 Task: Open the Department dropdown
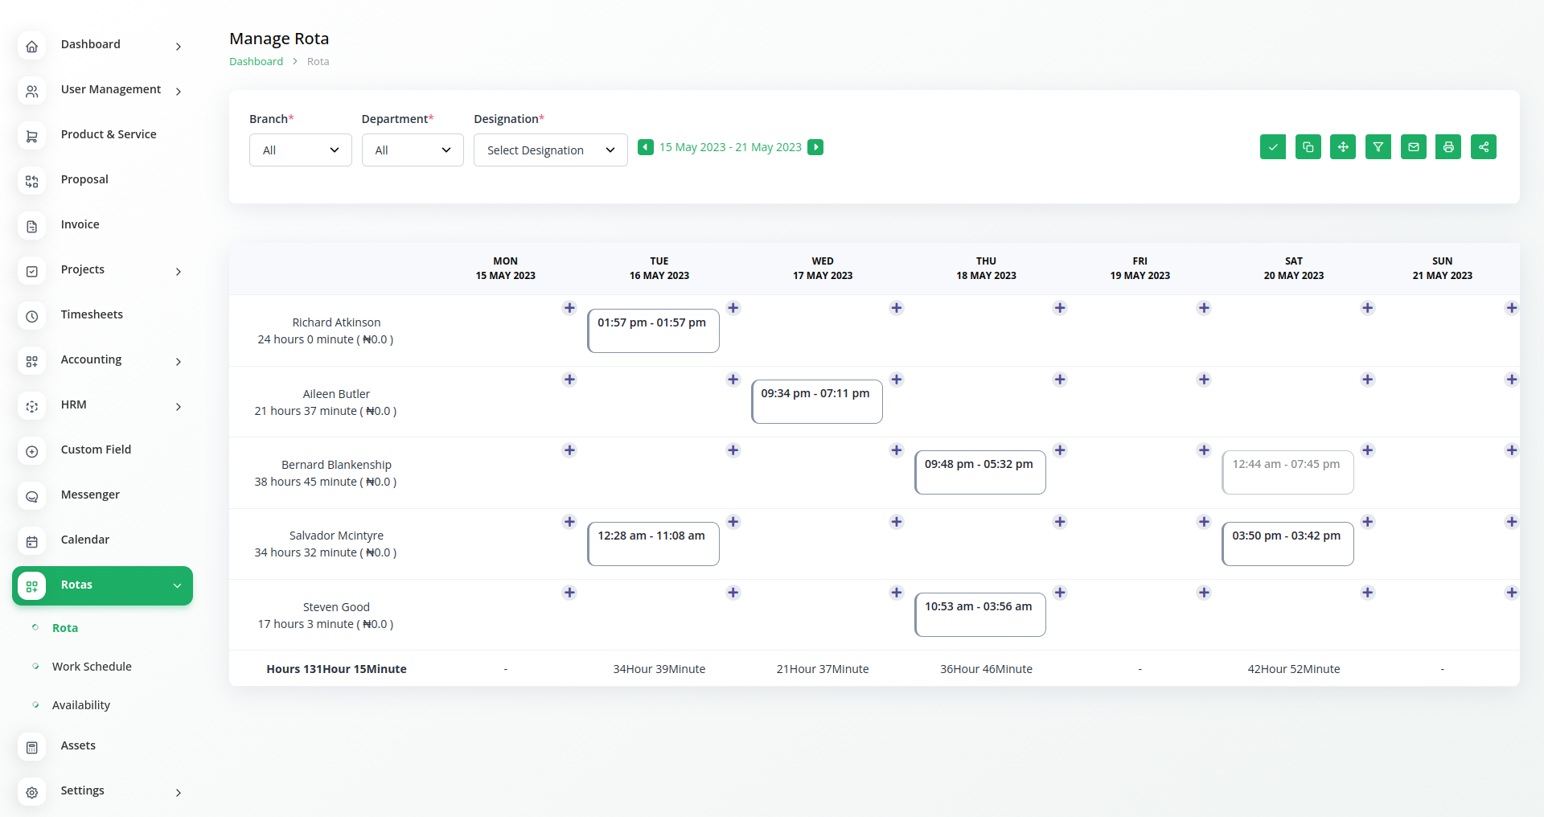[413, 150]
